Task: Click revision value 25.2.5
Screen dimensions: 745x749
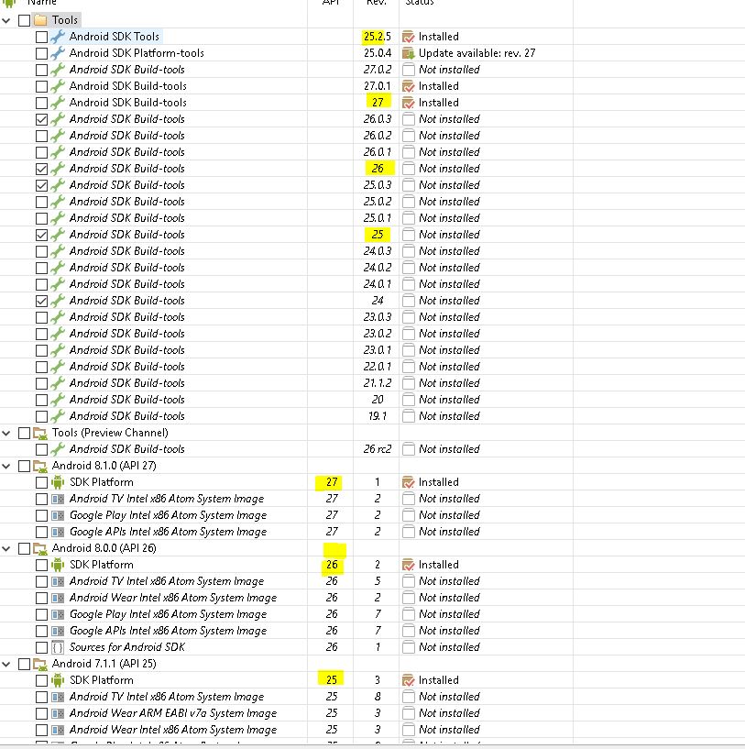Action: click(377, 37)
